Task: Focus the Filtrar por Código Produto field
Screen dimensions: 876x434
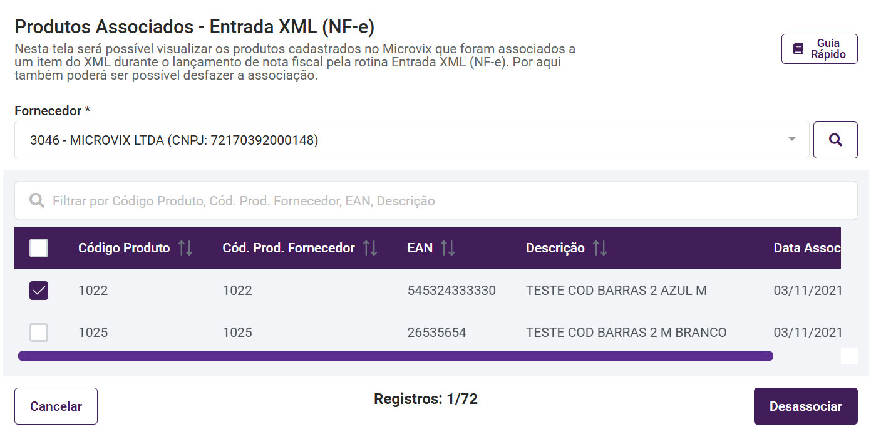Action: click(438, 201)
